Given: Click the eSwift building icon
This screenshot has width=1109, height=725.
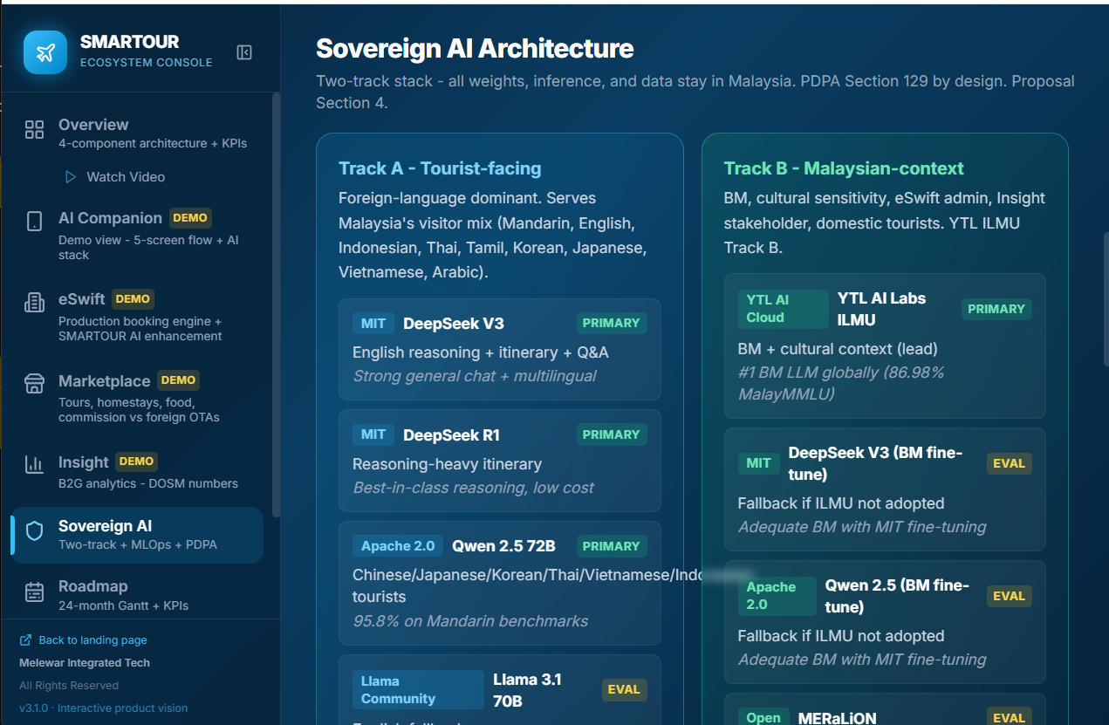Looking at the screenshot, I should 34,303.
